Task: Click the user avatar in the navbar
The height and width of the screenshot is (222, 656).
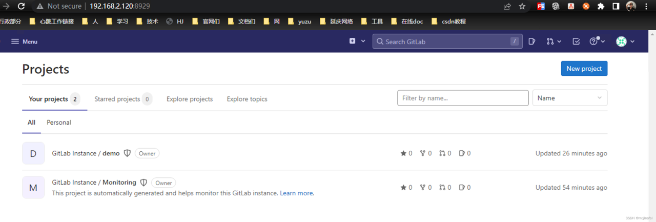Action: pyautogui.click(x=621, y=42)
